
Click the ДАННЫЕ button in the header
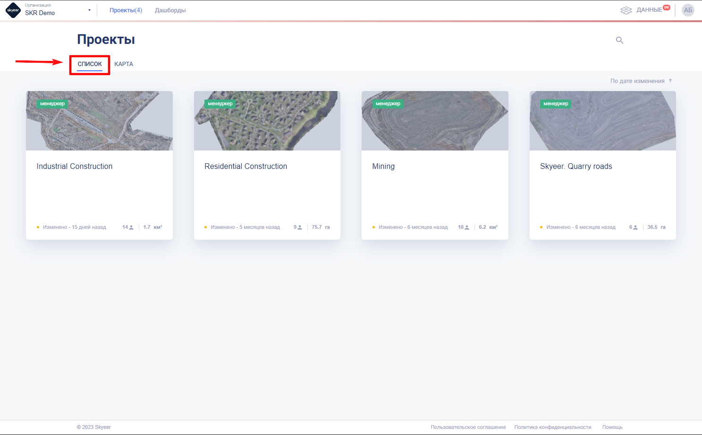click(649, 10)
